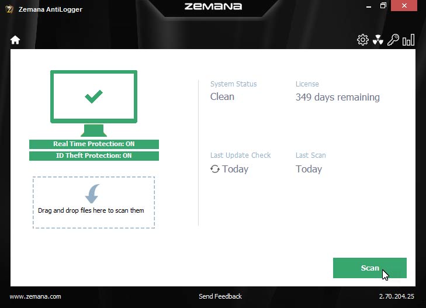The image size is (426, 308).
Task: Click the 349 days remaining license text
Action: tap(338, 97)
